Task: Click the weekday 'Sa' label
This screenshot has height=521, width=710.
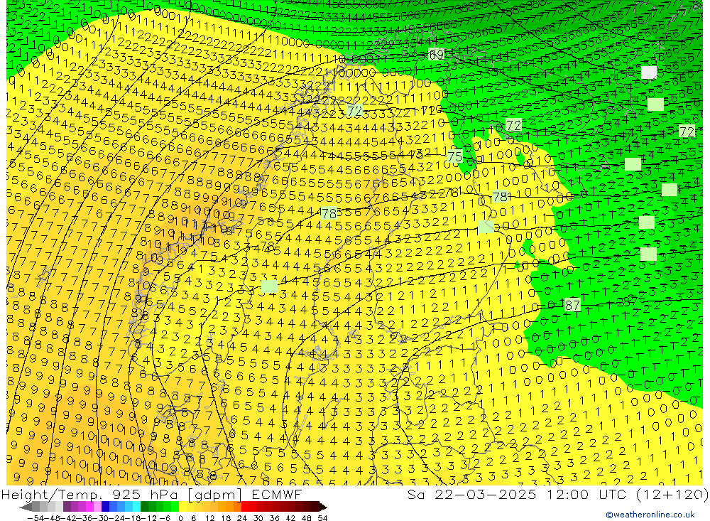Action: 415,494
